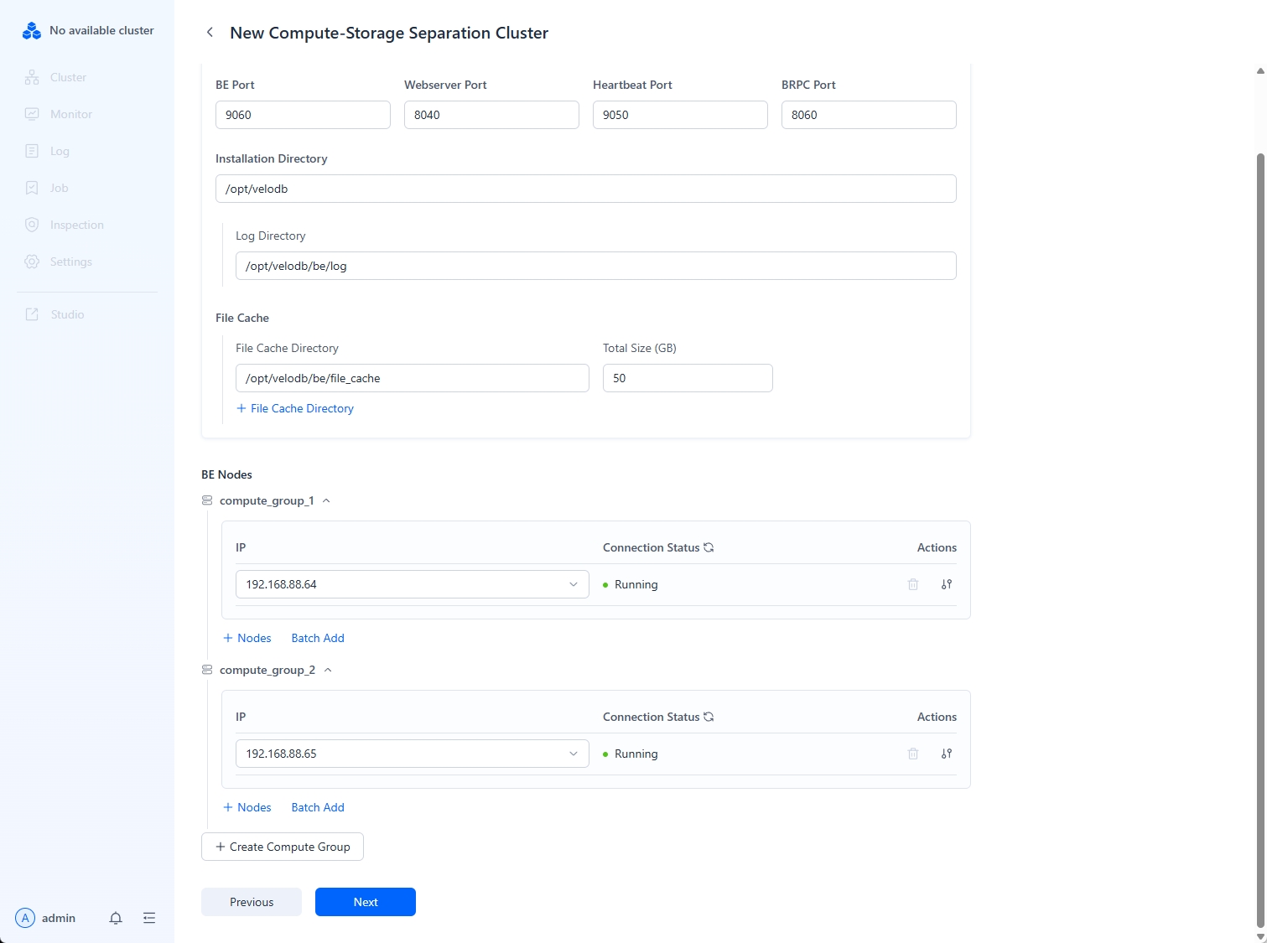The width and height of the screenshot is (1267, 943).
Task: Add another File Cache Directory
Action: pyautogui.click(x=295, y=408)
